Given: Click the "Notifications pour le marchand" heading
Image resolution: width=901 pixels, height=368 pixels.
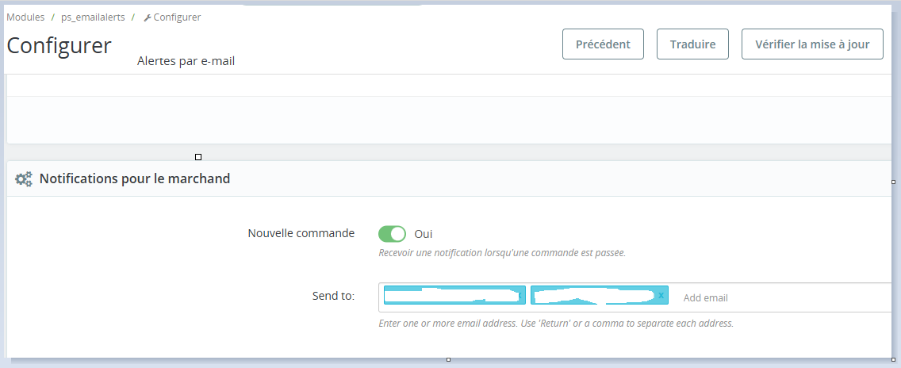Looking at the screenshot, I should coord(135,179).
